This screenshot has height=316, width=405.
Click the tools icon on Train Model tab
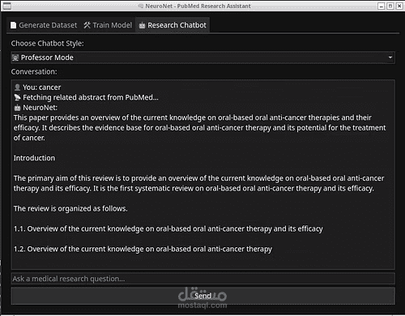click(87, 25)
